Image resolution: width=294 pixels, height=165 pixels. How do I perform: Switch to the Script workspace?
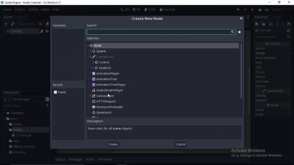tap(150, 10)
